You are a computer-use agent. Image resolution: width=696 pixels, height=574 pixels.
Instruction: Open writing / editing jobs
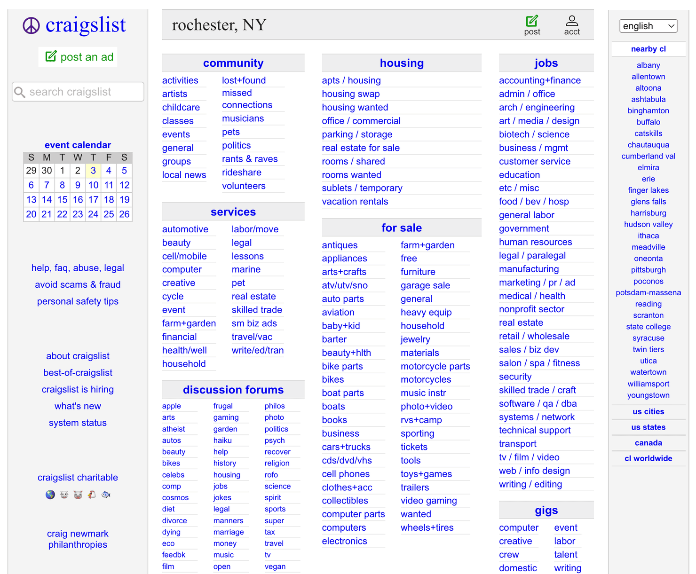pos(530,484)
